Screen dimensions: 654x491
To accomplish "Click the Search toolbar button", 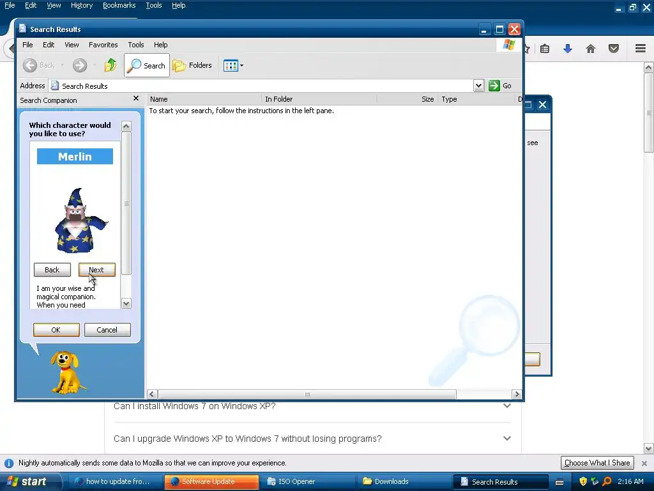I will tap(147, 65).
